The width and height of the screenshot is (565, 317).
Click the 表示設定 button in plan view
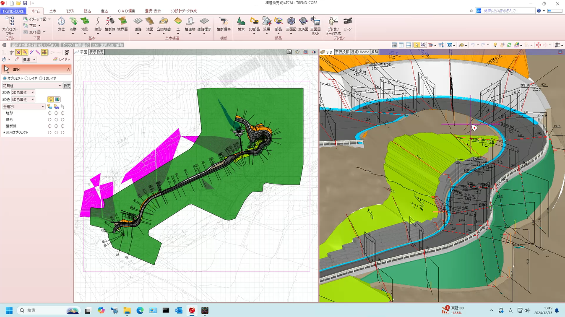pyautogui.click(x=96, y=52)
